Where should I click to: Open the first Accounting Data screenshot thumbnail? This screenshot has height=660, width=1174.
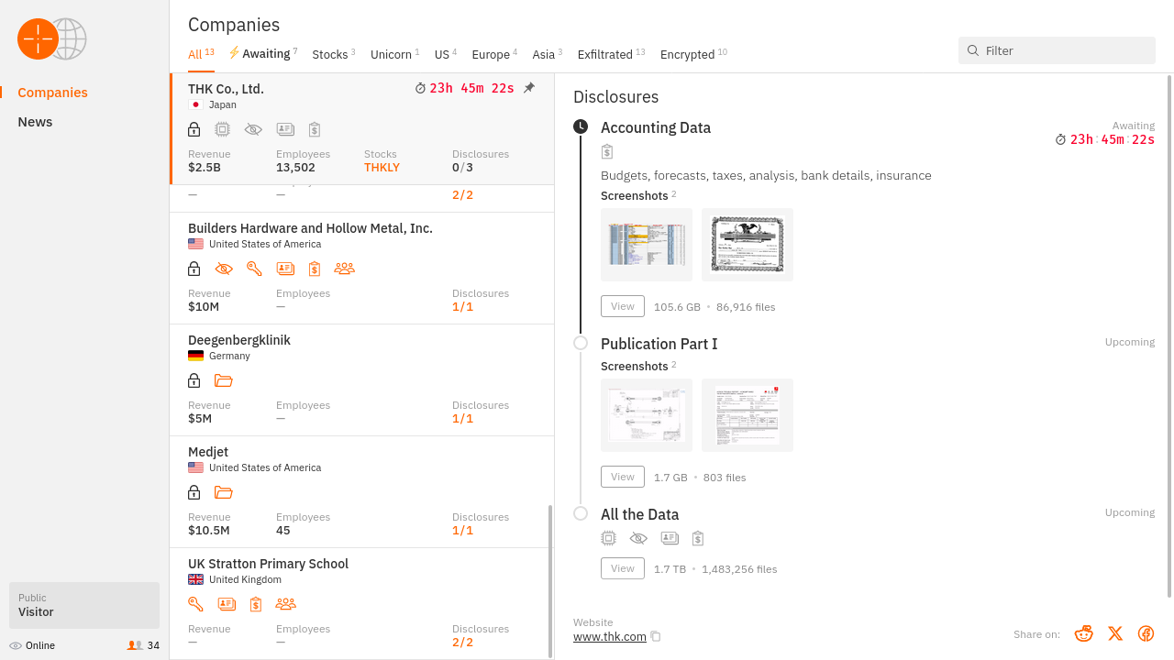pos(647,245)
